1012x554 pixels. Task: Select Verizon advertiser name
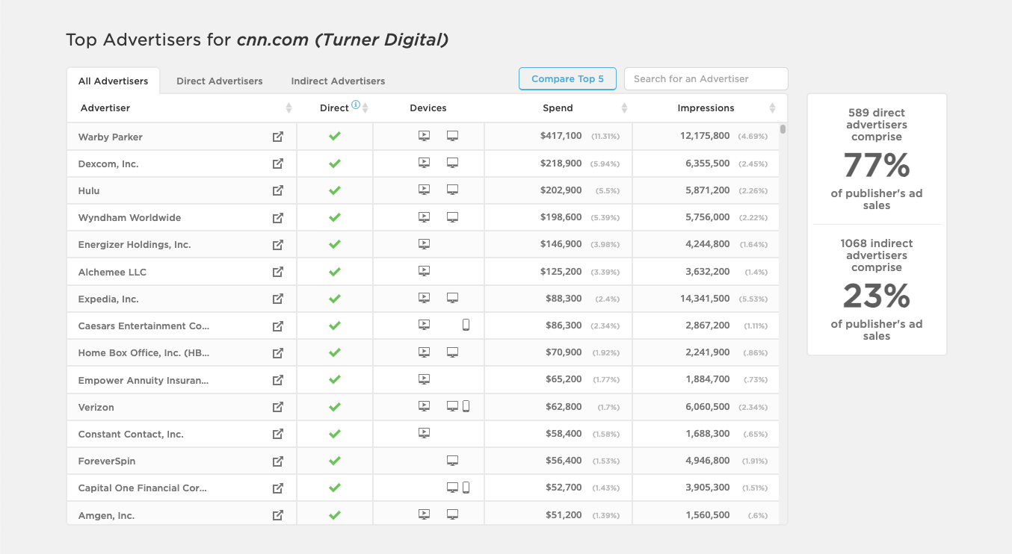coord(96,407)
